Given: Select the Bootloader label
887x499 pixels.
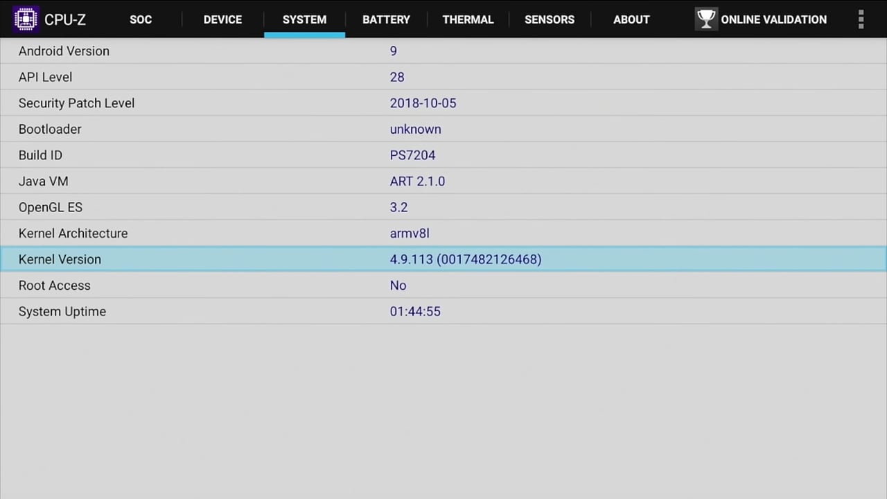Looking at the screenshot, I should (x=50, y=130).
